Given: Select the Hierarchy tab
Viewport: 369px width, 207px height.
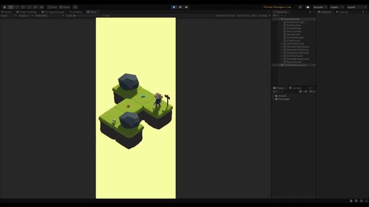Looking at the screenshot, I should point(280,12).
